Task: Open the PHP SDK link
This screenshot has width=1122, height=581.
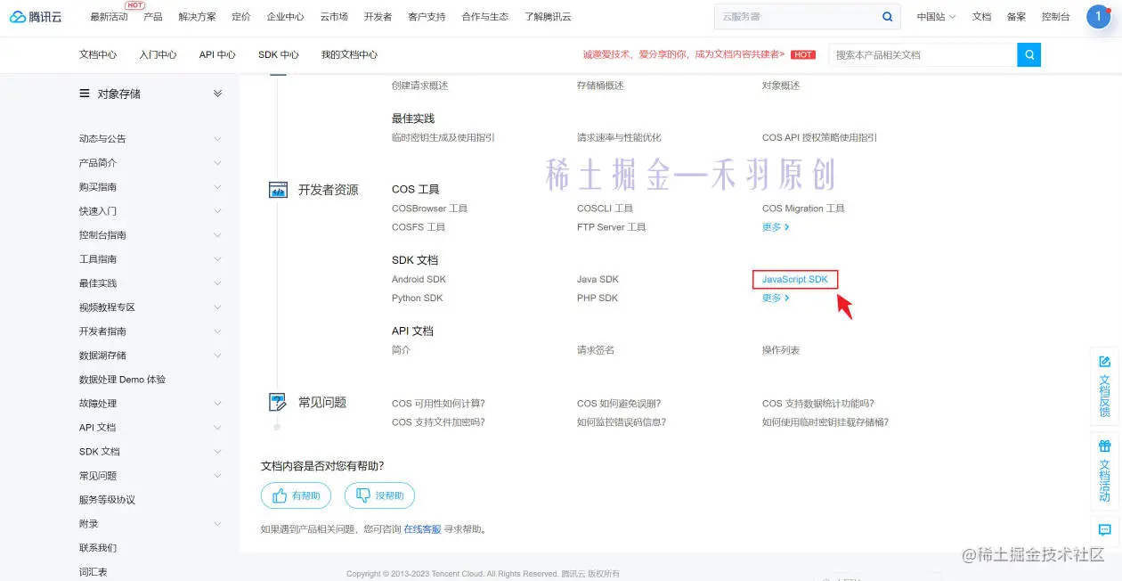Action: [x=598, y=298]
